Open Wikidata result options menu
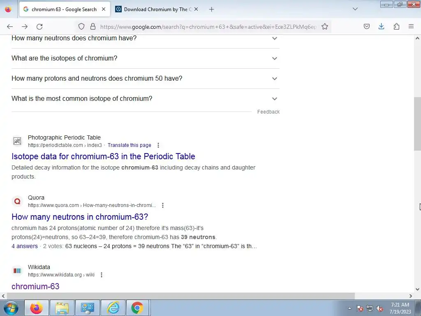Viewport: 421px width, 316px height. click(102, 275)
